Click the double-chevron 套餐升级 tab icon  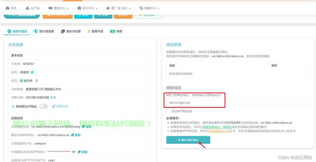[x=89, y=31]
